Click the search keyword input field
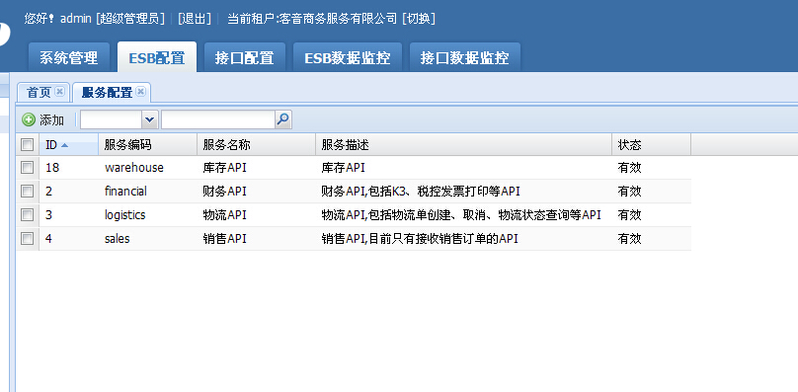798x392 pixels. click(x=218, y=119)
